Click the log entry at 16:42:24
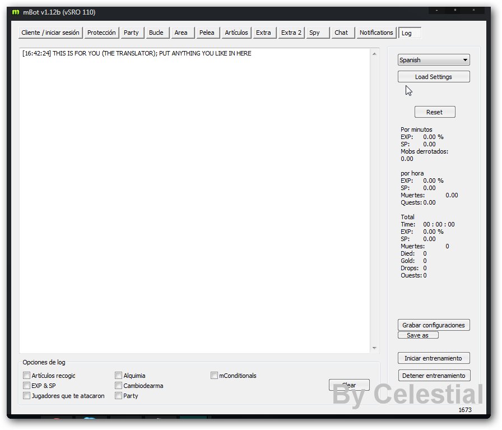Image resolution: width=502 pixels, height=430 pixels. [137, 53]
